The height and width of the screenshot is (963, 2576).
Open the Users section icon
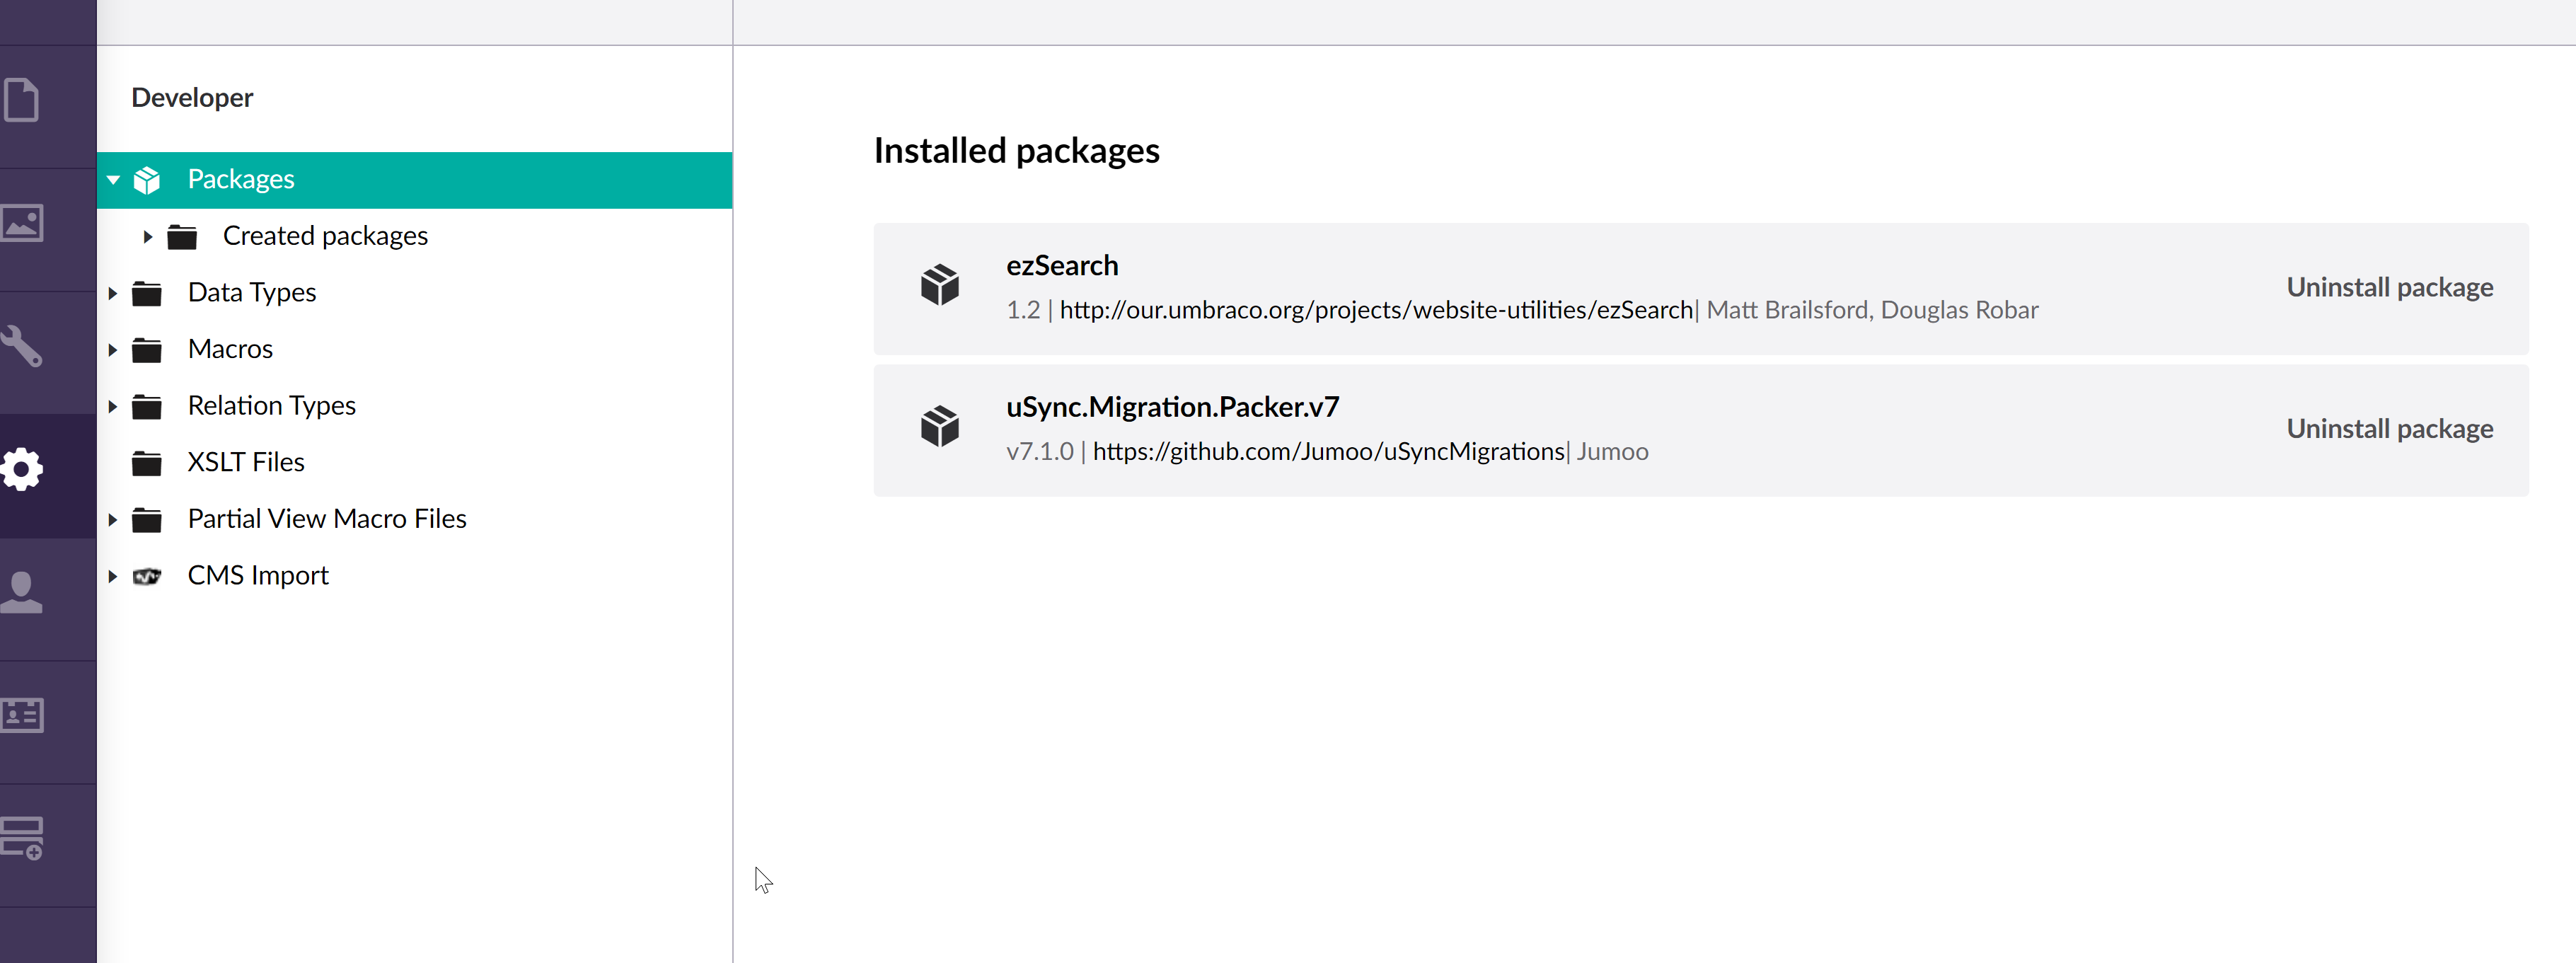coord(22,592)
